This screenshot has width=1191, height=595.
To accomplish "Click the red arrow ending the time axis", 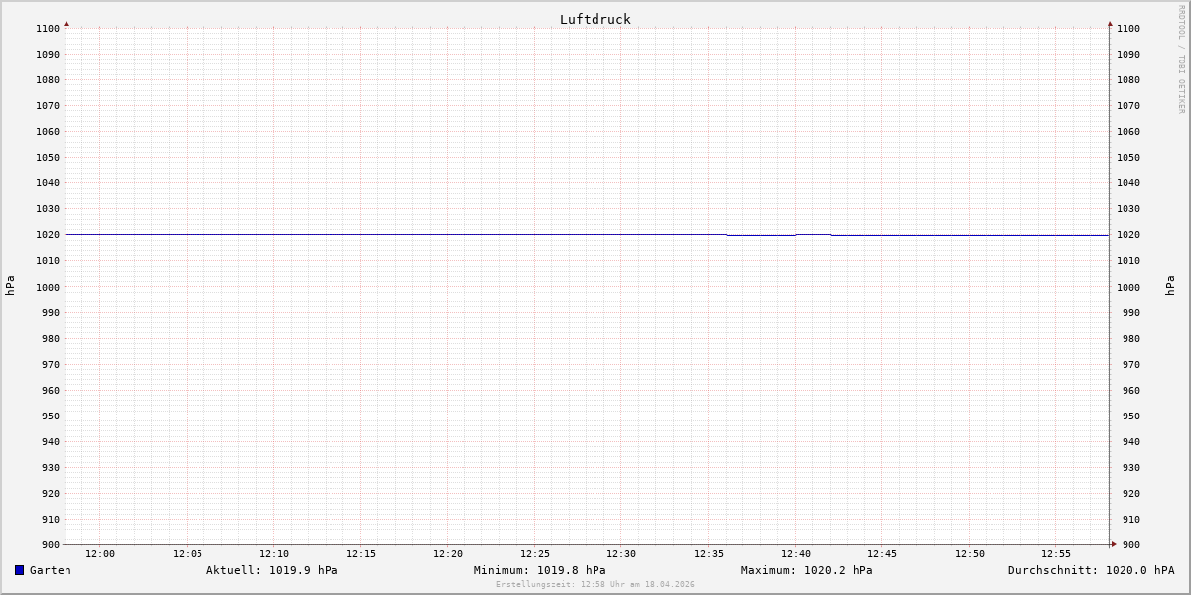I will click(1114, 544).
